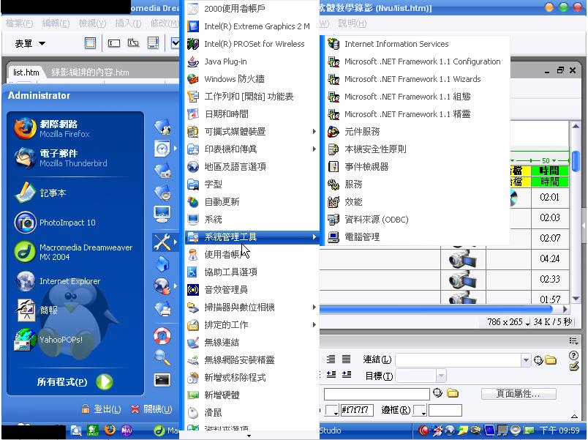The height and width of the screenshot is (440, 588).
Task: Open the 連結 link dropdown
Action: pyautogui.click(x=525, y=360)
